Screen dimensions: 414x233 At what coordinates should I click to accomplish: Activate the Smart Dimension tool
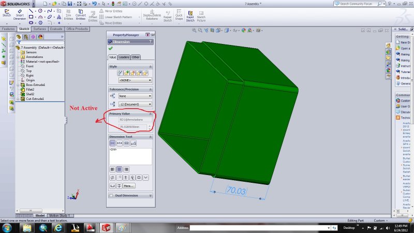20,15
